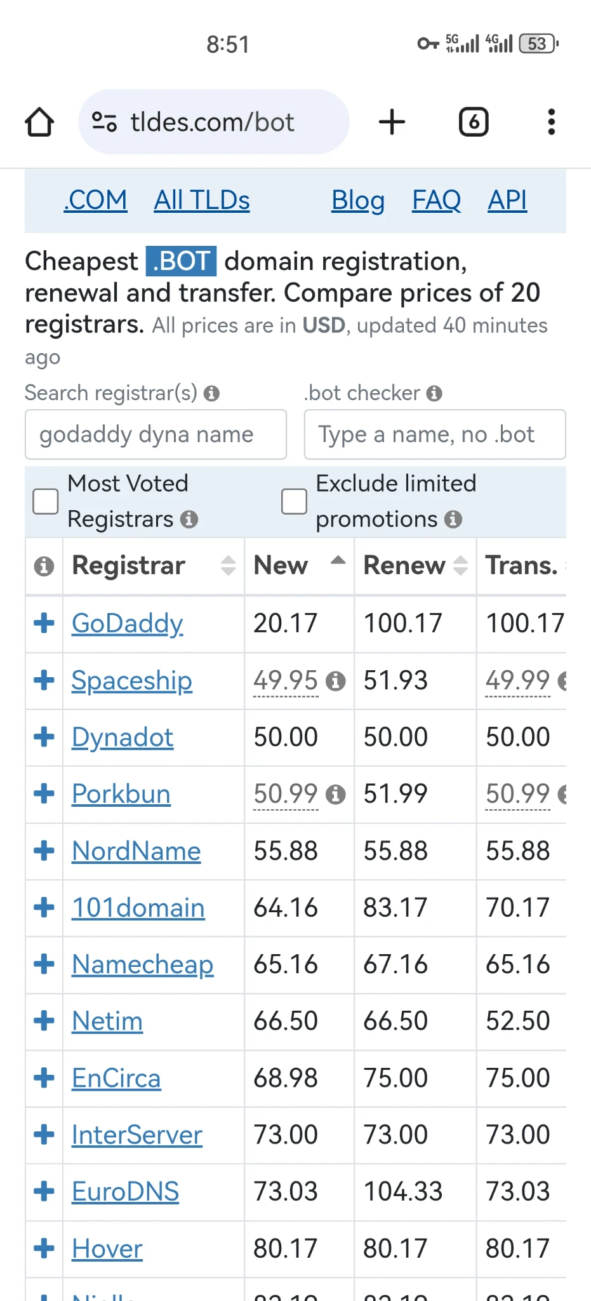The image size is (591, 1301).
Task: Focus the .bot checker name field
Action: (434, 435)
